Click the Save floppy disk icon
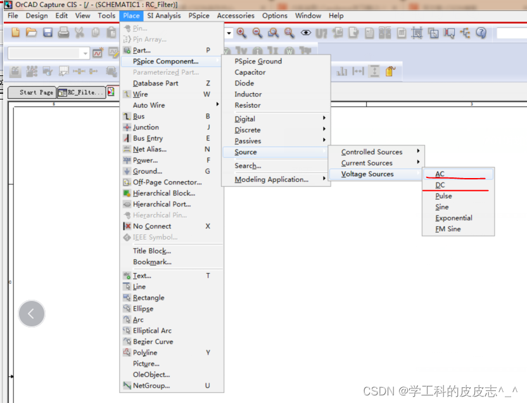This screenshot has width=527, height=403. click(x=48, y=32)
